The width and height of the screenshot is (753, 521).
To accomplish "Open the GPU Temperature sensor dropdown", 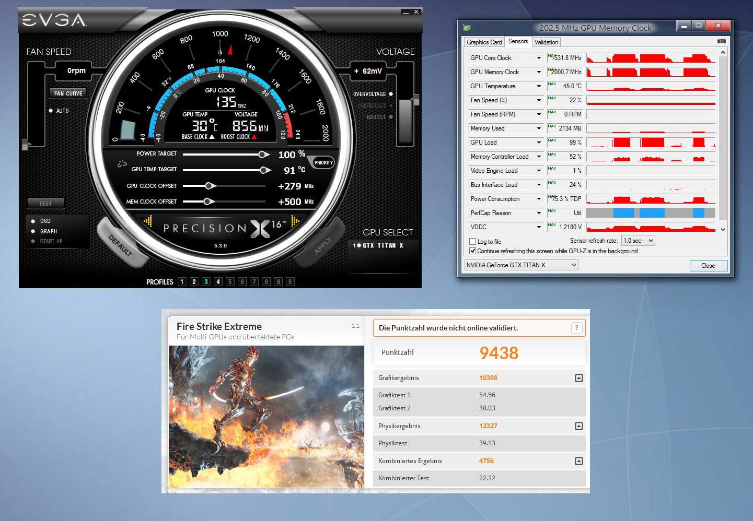I will [539, 86].
